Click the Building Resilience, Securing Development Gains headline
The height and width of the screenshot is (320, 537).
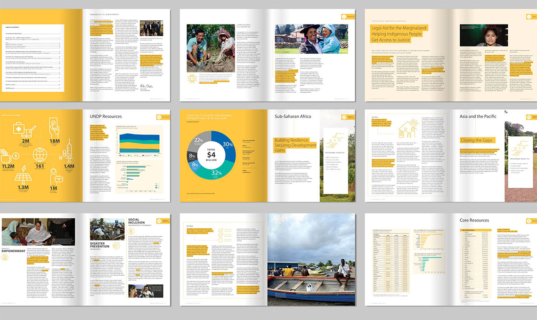294,144
